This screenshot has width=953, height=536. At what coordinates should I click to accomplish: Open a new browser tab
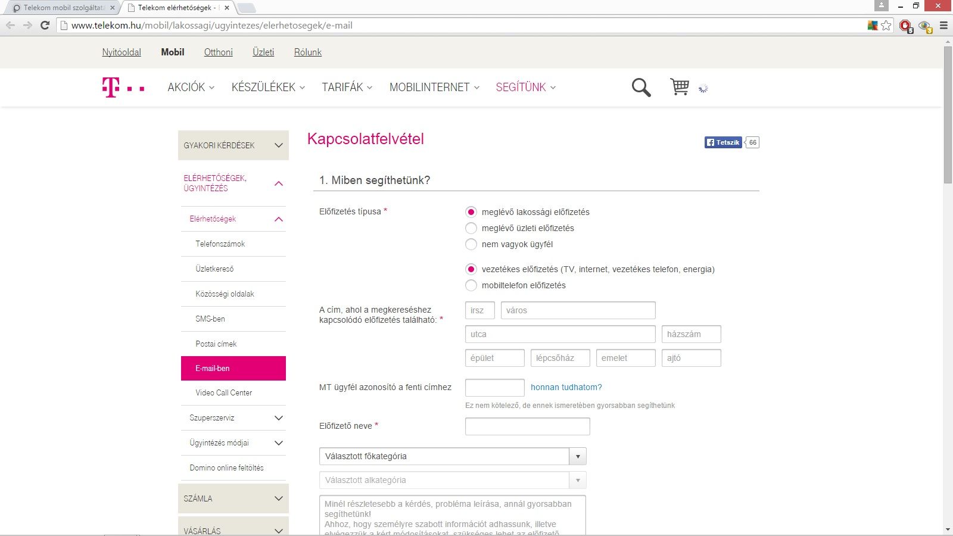(x=246, y=8)
